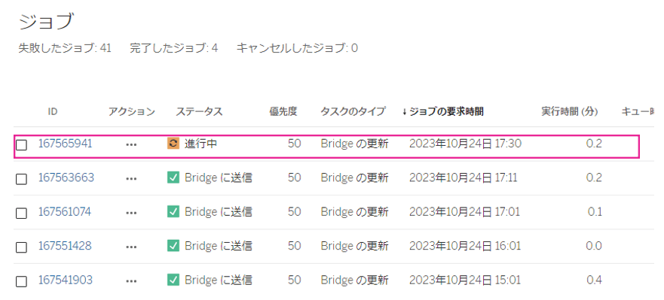
Task: Open job ID link 167551428
Action: [65, 246]
